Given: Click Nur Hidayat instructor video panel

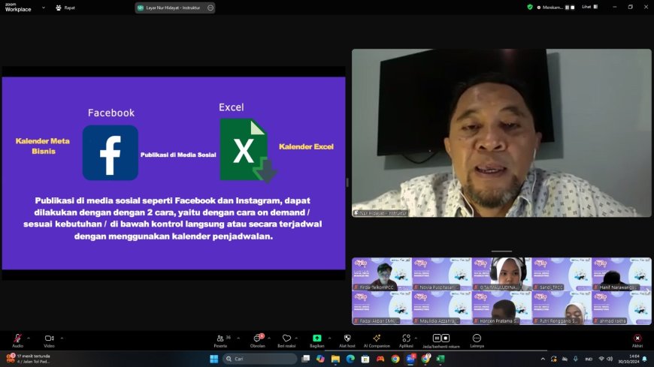Looking at the screenshot, I should (x=501, y=133).
